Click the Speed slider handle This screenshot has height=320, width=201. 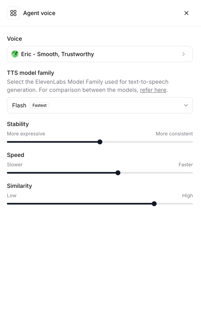[x=118, y=173]
